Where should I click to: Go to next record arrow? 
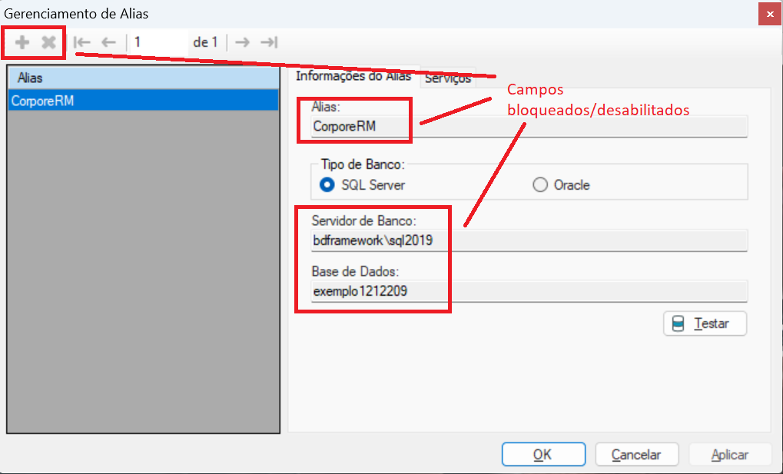(x=242, y=42)
